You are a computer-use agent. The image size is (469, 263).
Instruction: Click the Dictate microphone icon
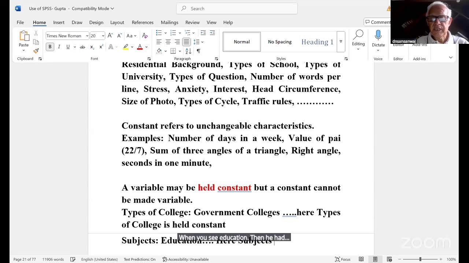pyautogui.click(x=378, y=35)
